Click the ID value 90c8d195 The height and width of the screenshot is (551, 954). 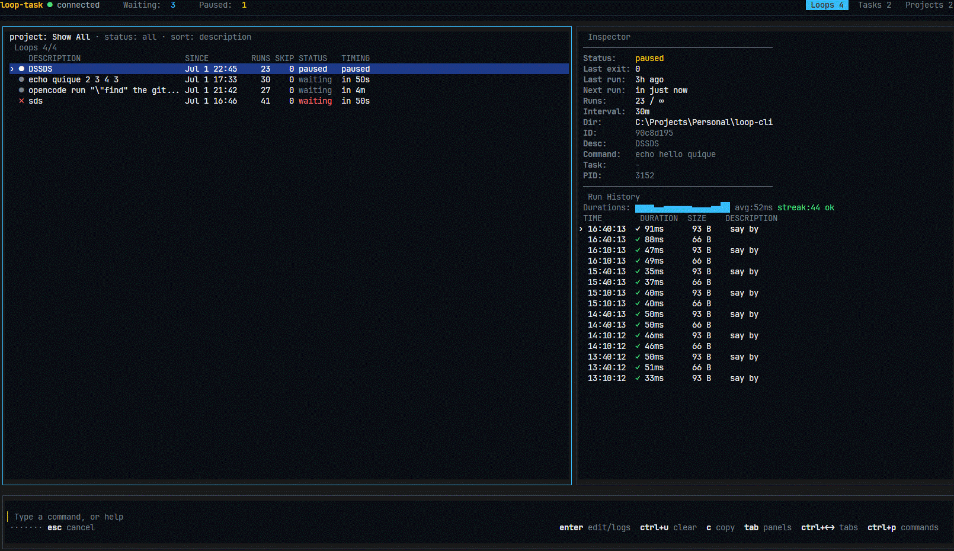[x=654, y=133]
